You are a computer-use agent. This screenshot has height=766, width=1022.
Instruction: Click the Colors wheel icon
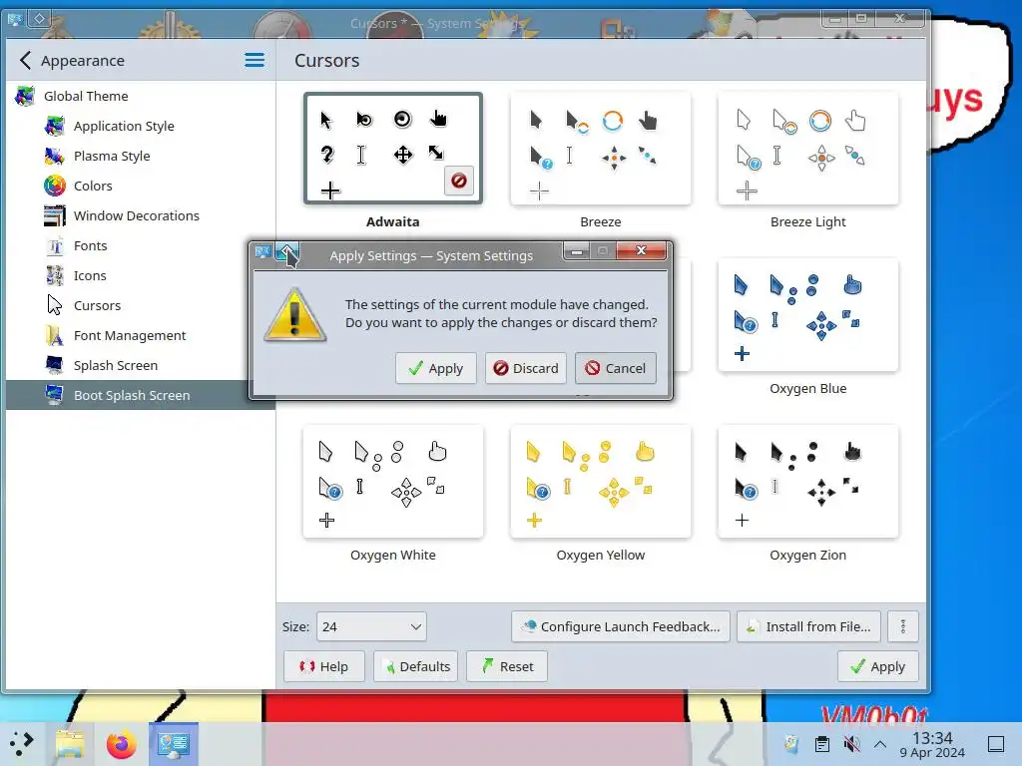55,186
